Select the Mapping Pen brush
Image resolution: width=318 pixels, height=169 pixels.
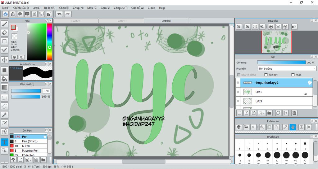(28, 151)
